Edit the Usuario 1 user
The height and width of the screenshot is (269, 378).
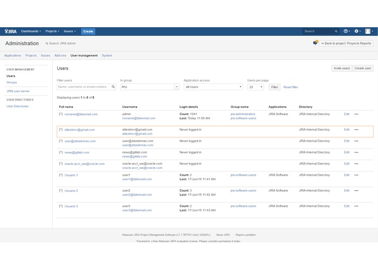coord(346,175)
